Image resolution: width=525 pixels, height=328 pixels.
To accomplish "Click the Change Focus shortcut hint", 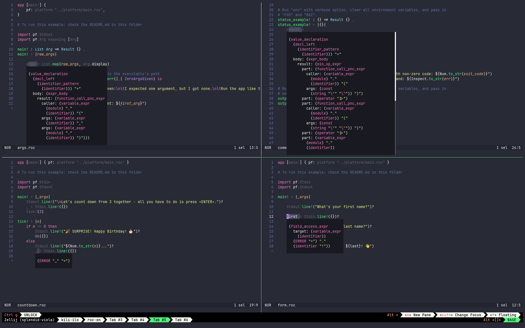I will tap(460, 315).
